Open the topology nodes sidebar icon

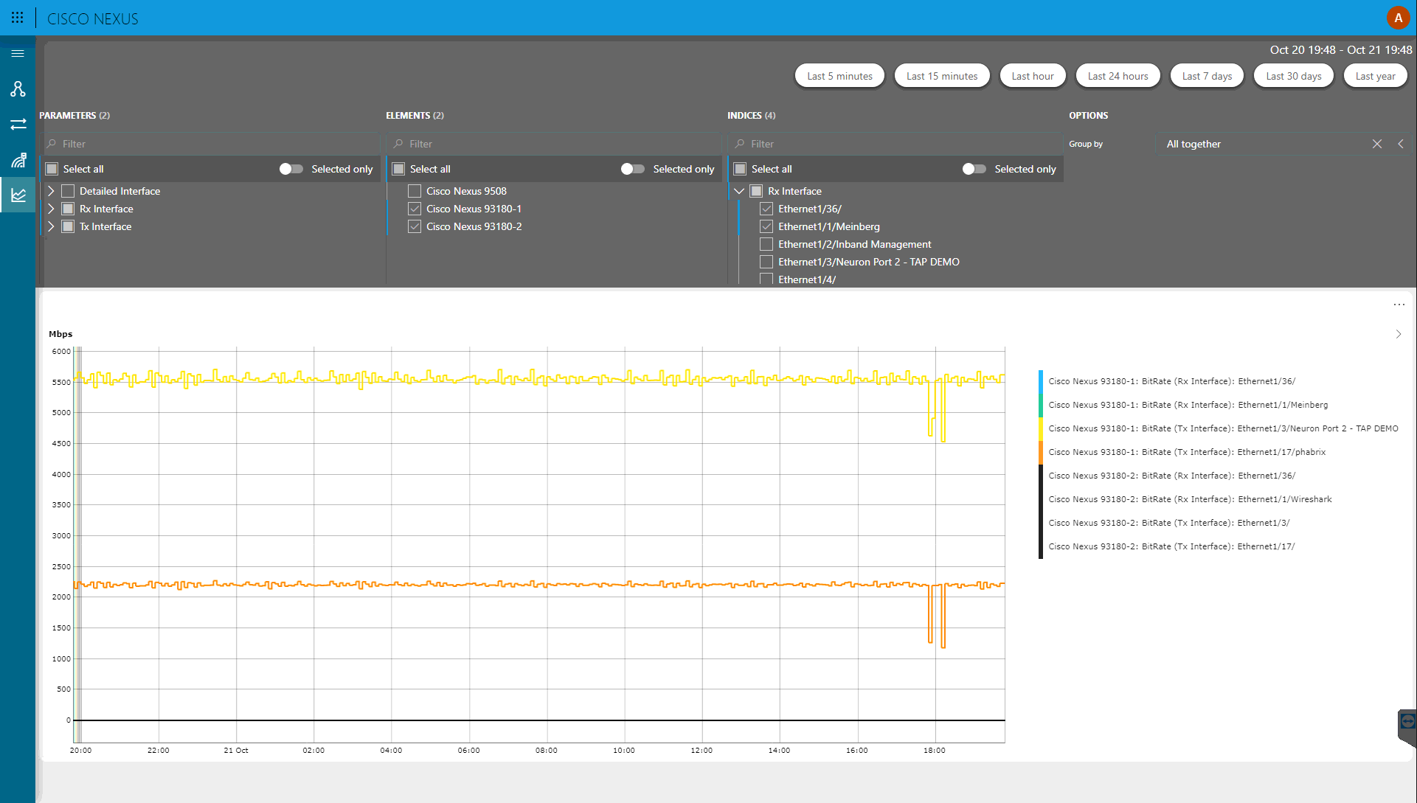tap(18, 88)
